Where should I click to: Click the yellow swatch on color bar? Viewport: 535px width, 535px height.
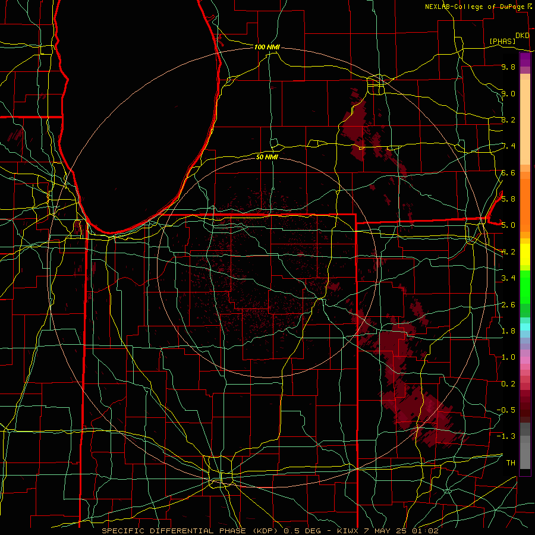pyautogui.click(x=525, y=254)
